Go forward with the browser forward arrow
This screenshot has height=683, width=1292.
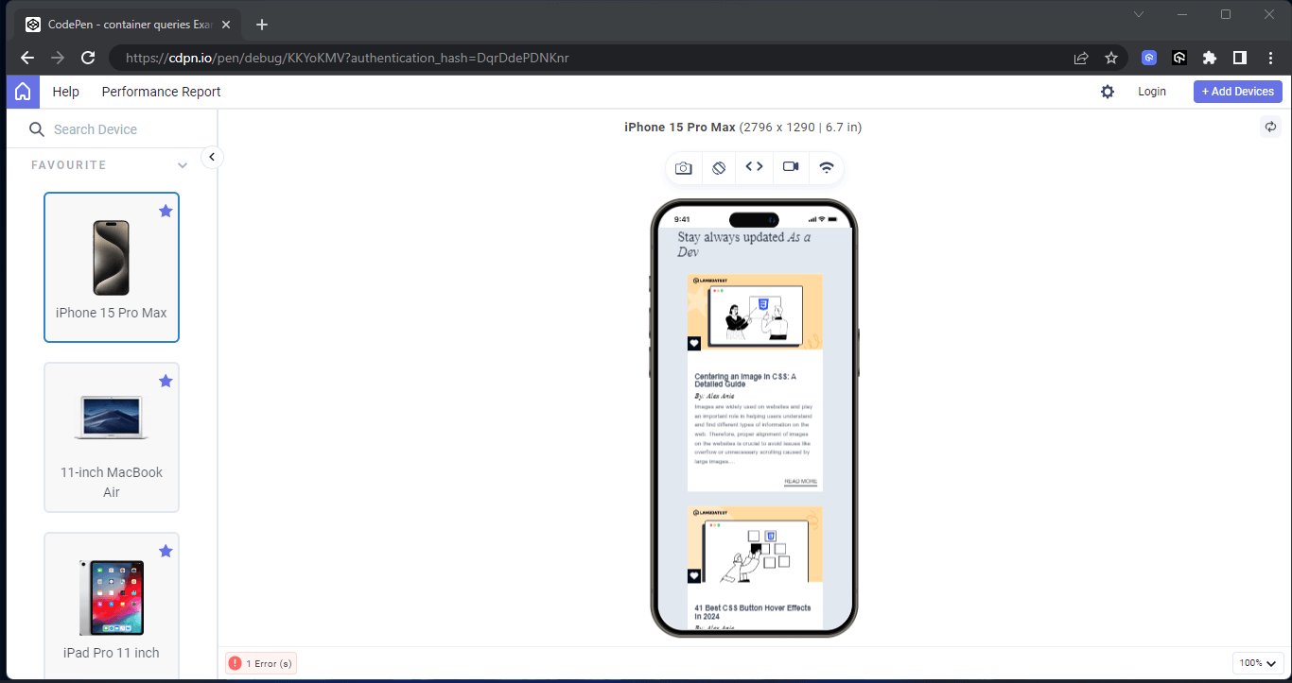click(58, 58)
